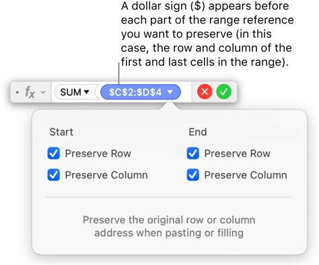Click the dollar sign callout description text
The height and width of the screenshot is (265, 319).
(207, 34)
